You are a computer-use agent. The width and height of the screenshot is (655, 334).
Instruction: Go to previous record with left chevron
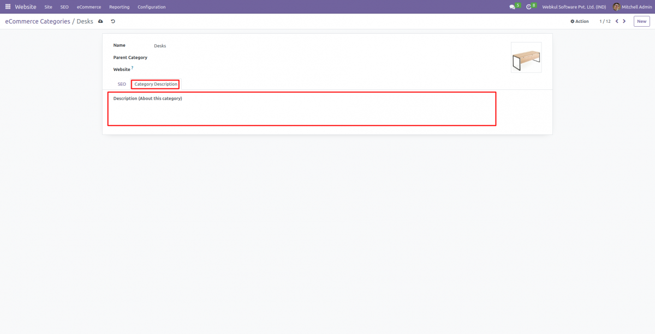coord(616,21)
